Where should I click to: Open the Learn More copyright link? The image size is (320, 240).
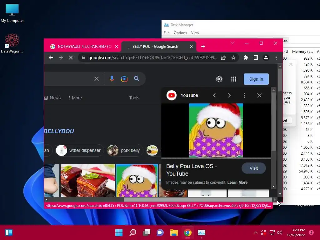pyautogui.click(x=237, y=182)
